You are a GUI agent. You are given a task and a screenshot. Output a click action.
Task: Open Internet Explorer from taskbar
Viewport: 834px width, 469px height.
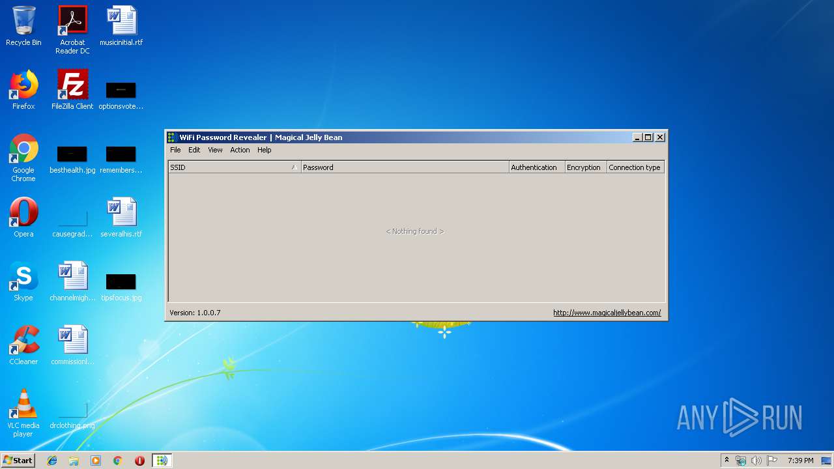52,461
